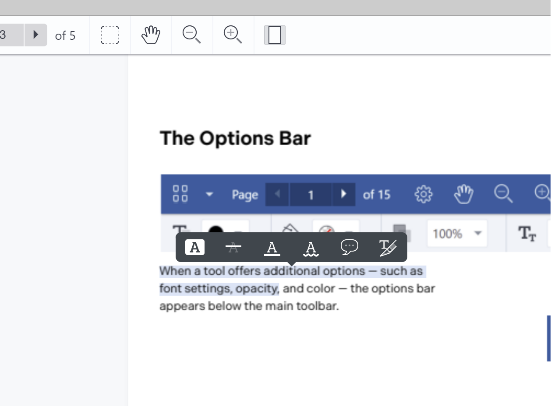Open single-page view using the page layout icon

point(274,35)
